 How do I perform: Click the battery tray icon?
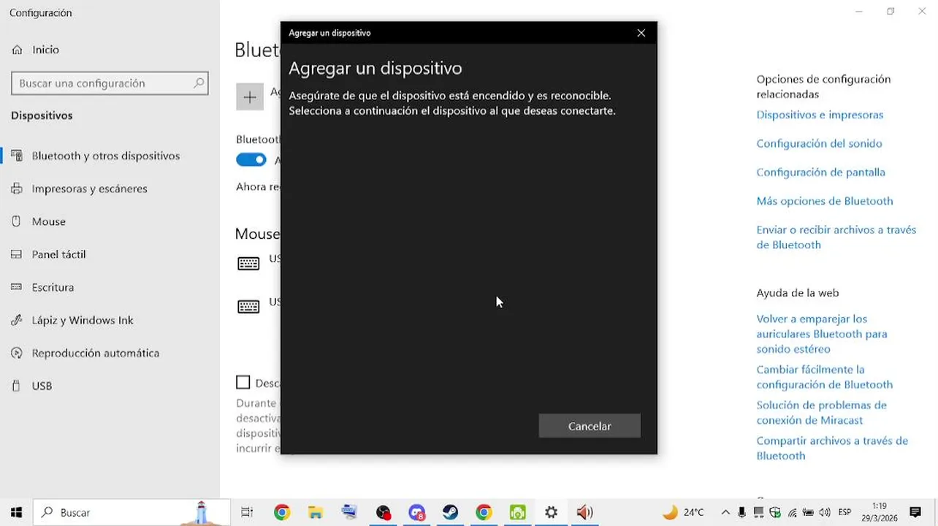(808, 512)
